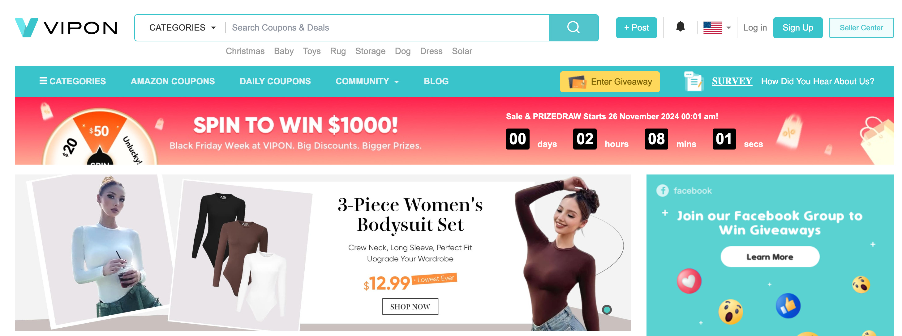Image resolution: width=902 pixels, height=336 pixels.
Task: Click the Search Coupons & Deals field
Action: (x=387, y=27)
